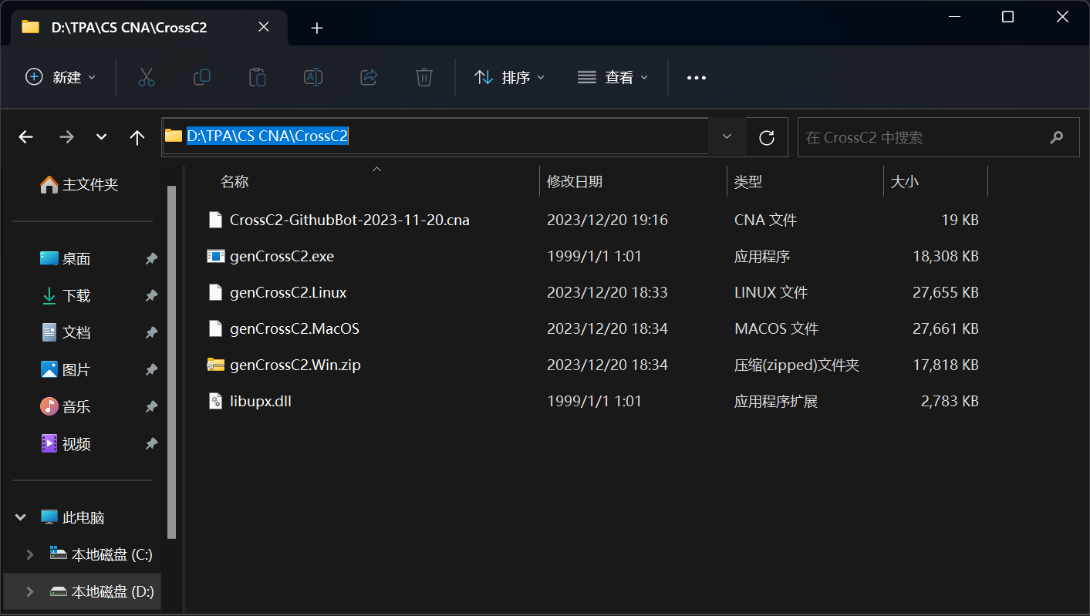Go up one folder level
This screenshot has width=1090, height=616.
[137, 136]
